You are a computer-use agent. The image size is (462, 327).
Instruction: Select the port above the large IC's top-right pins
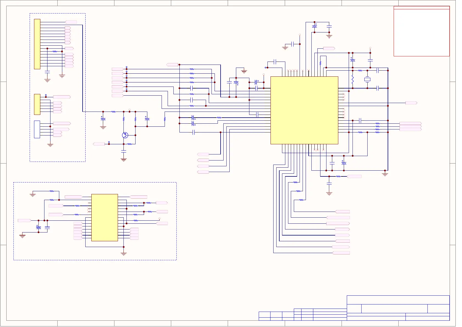(x=329, y=48)
